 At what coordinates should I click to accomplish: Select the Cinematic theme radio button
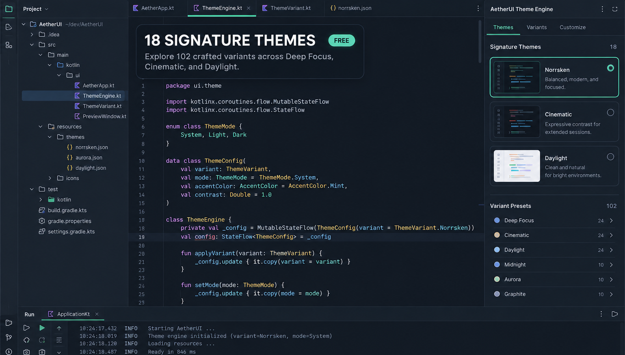tap(610, 112)
